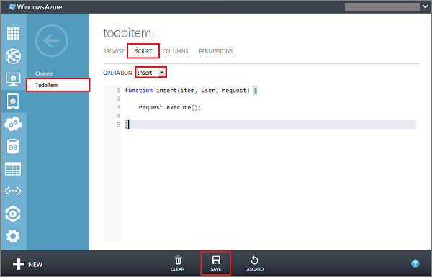Open Settings gear icon in sidebar
This screenshot has width=432, height=277.
click(x=13, y=236)
